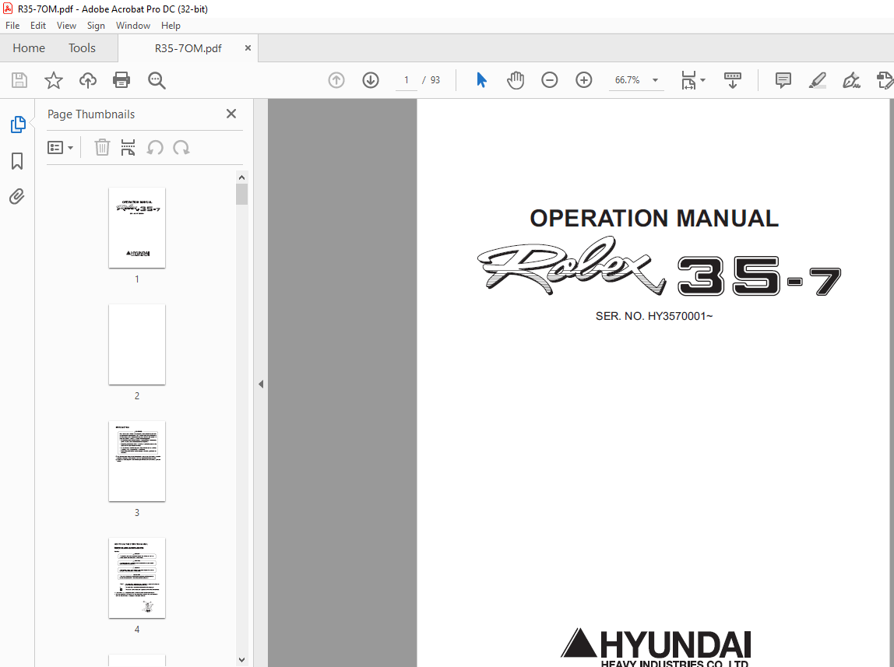
Task: Open the thumbnail options dropdown
Action: [60, 148]
